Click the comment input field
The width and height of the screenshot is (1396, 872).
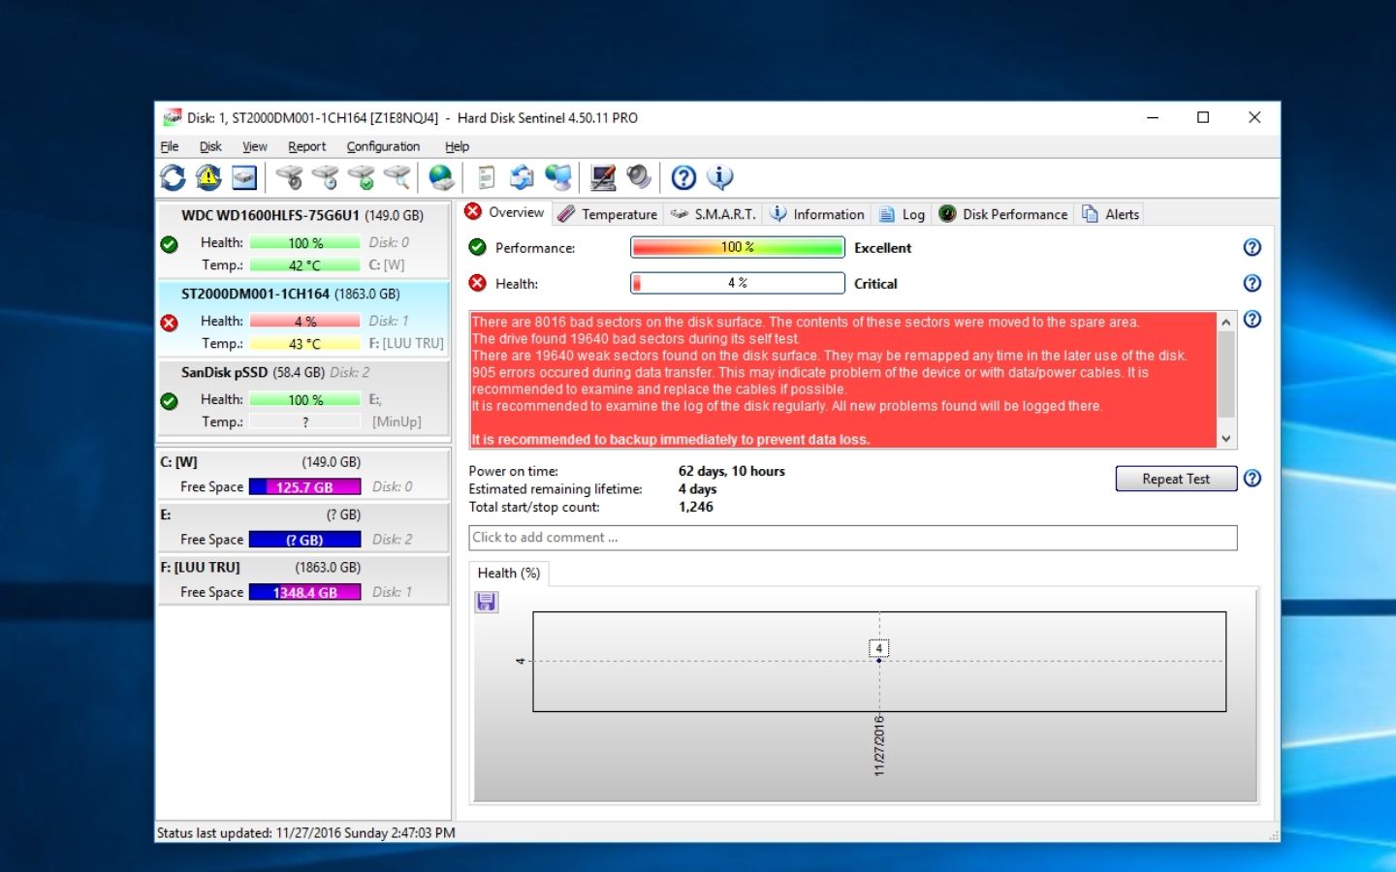(852, 538)
